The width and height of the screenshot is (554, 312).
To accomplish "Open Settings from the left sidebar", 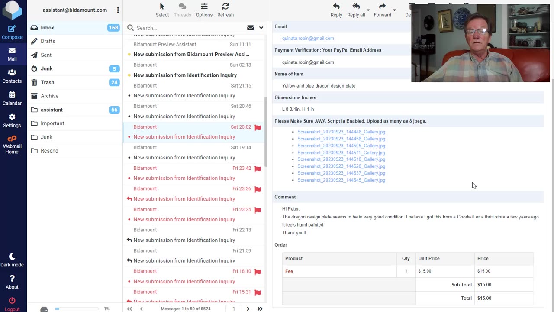I will (x=12, y=120).
